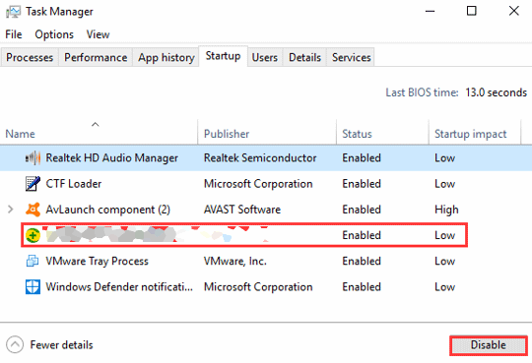Click Low impact in the CTF Loader row

pos(444,184)
